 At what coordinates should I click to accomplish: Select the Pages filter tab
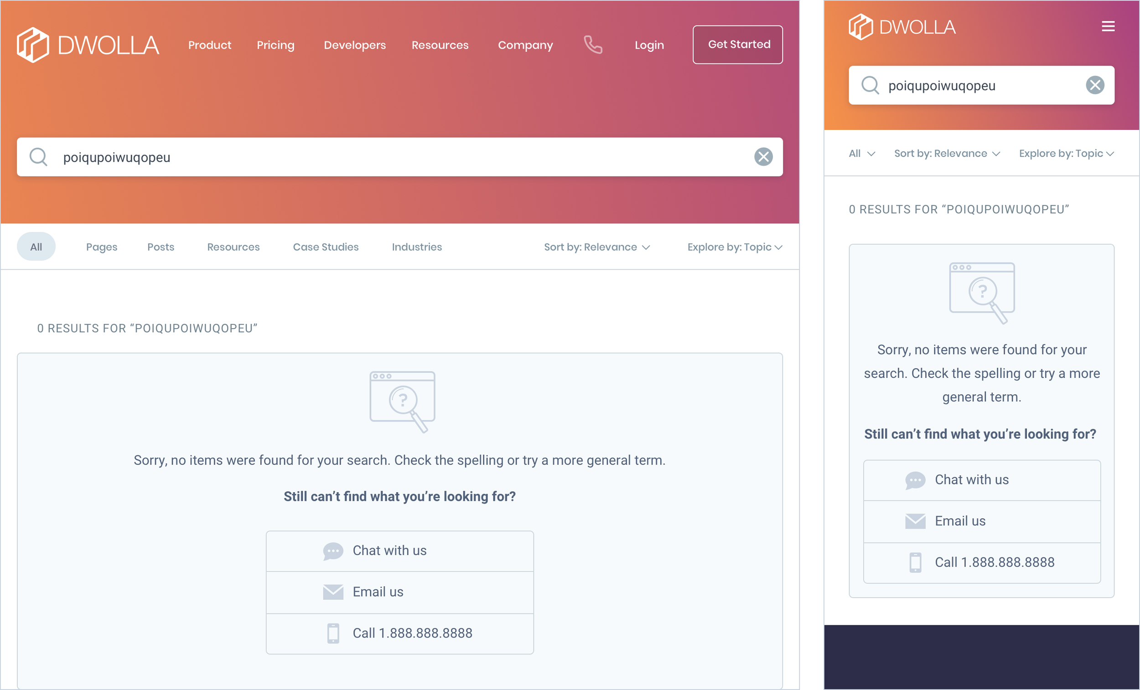point(102,247)
